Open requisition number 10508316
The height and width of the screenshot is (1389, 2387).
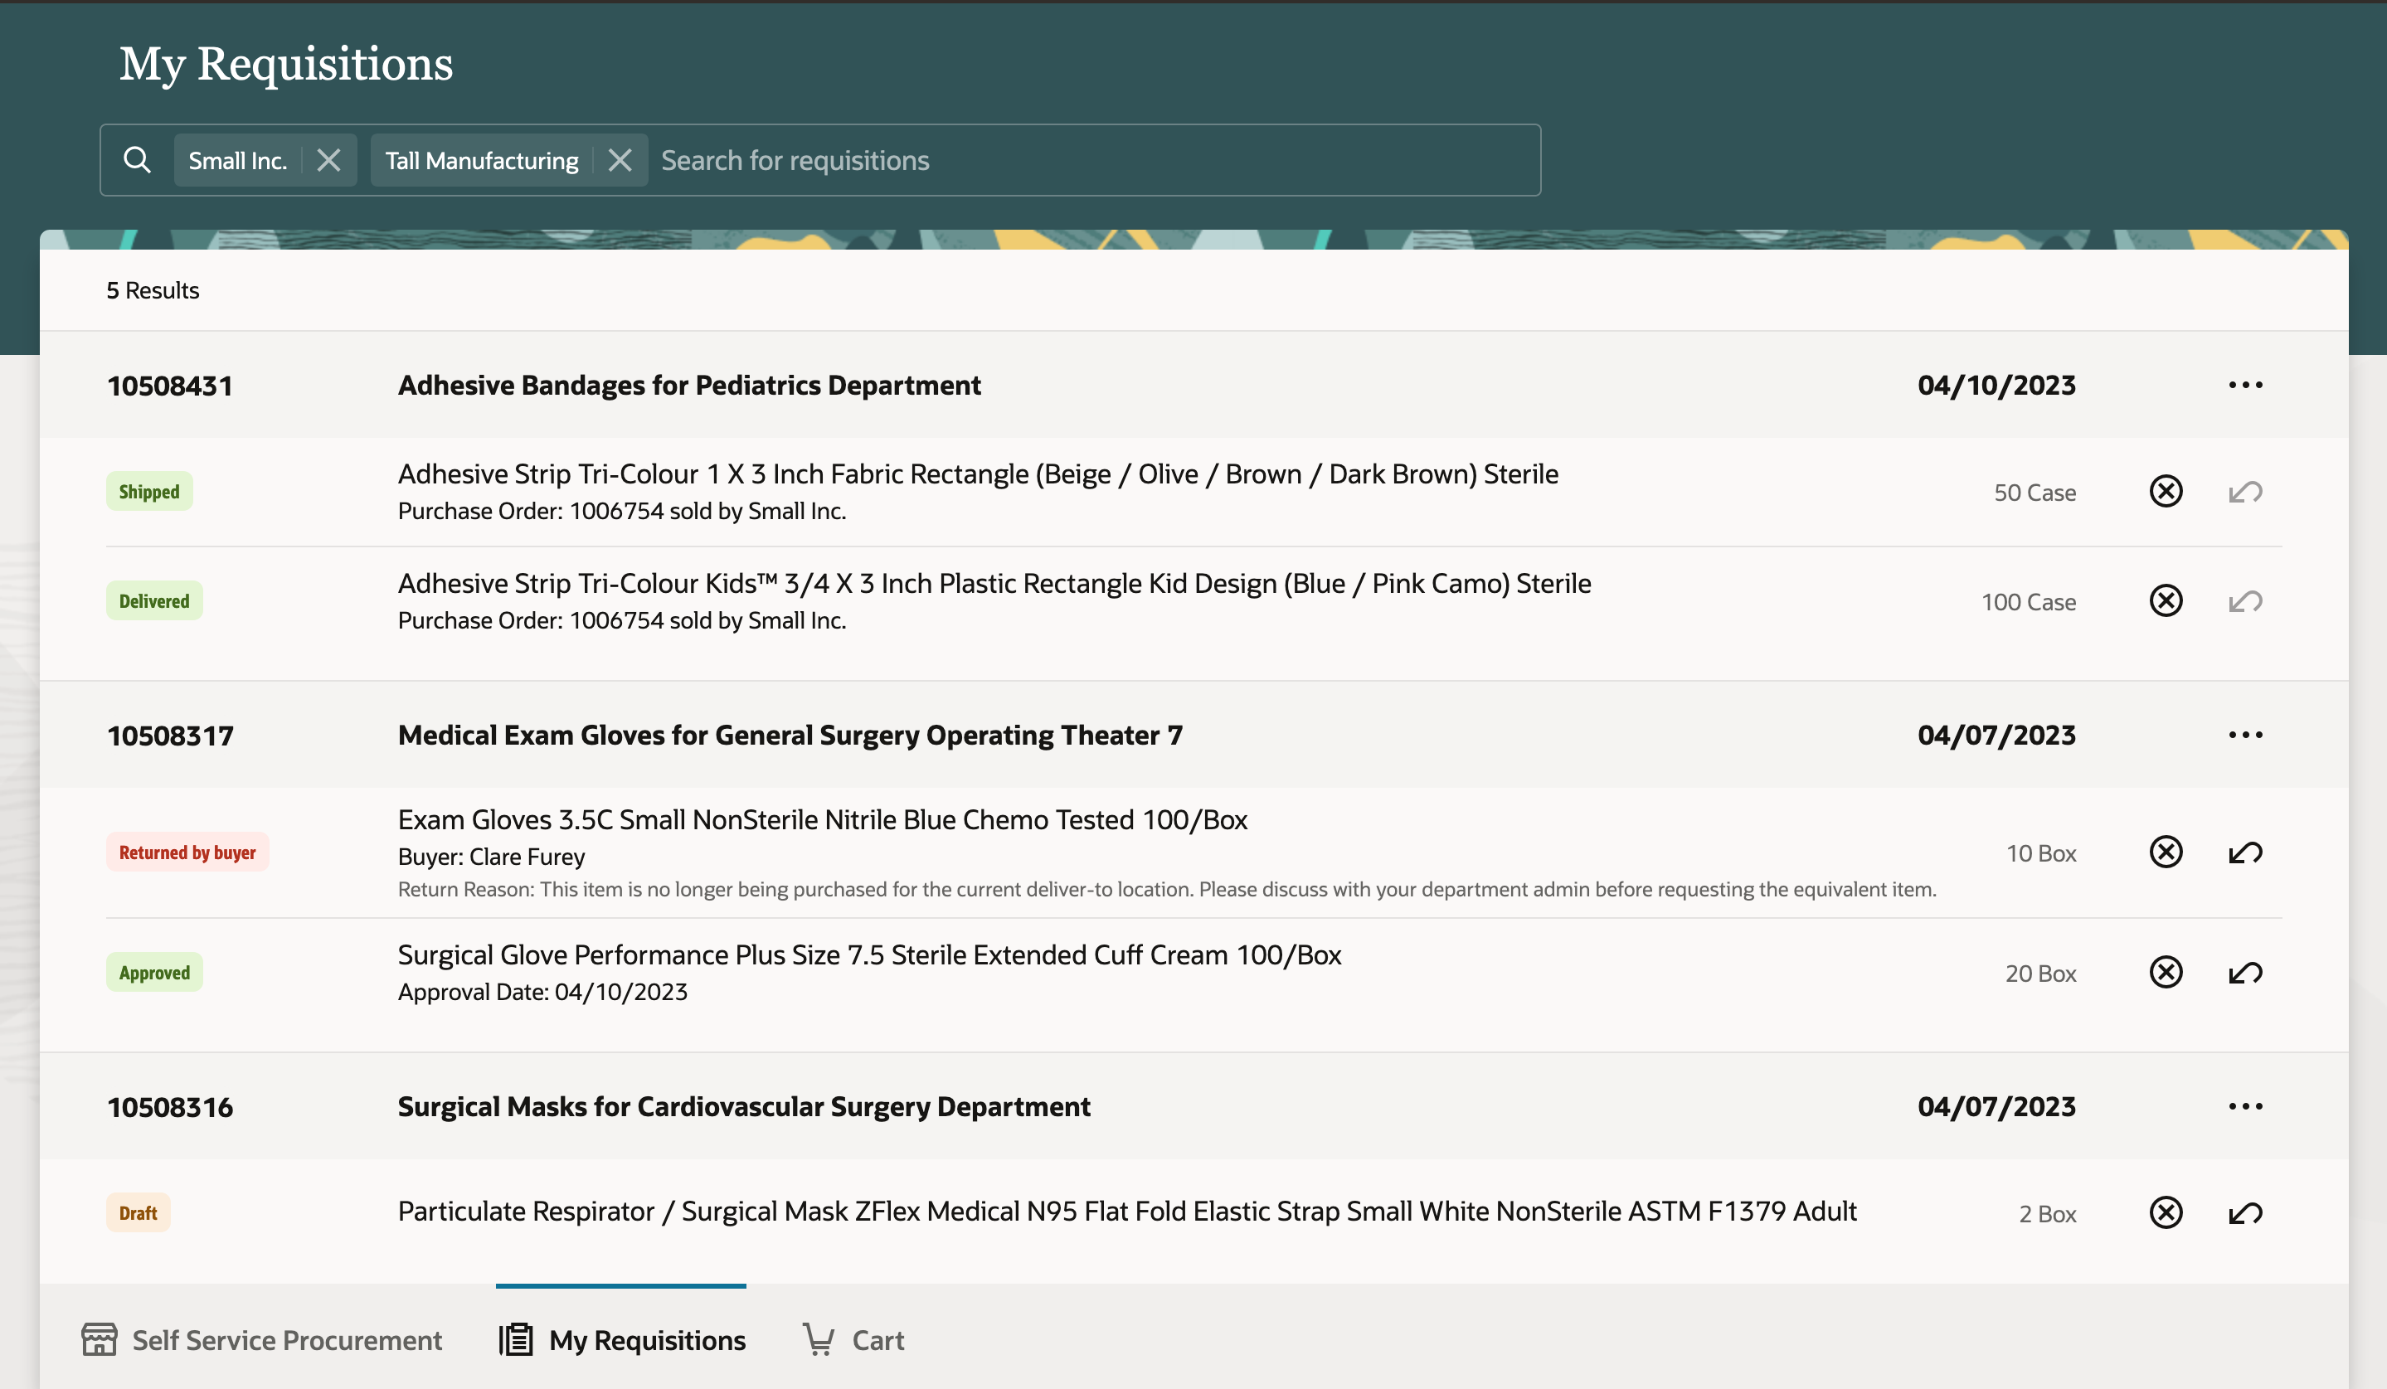click(x=171, y=1107)
